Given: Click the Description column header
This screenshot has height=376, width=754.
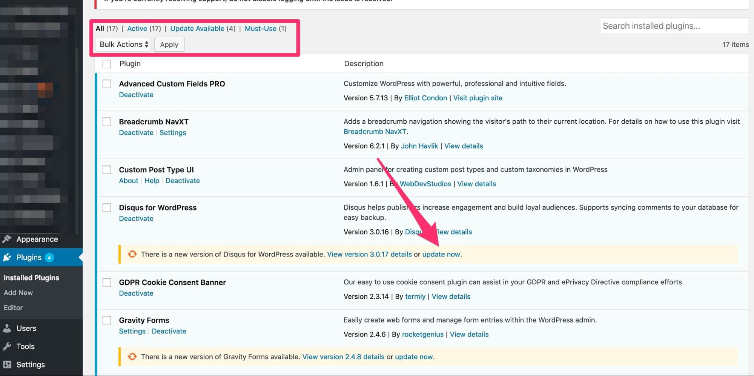Looking at the screenshot, I should pyautogui.click(x=364, y=64).
